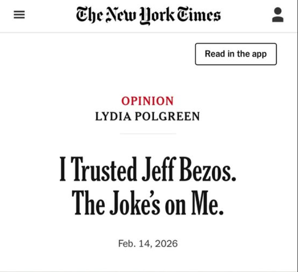Image resolution: width=298 pixels, height=272 pixels.
Task: View author Lydia Polgreen's page
Action: tap(147, 116)
